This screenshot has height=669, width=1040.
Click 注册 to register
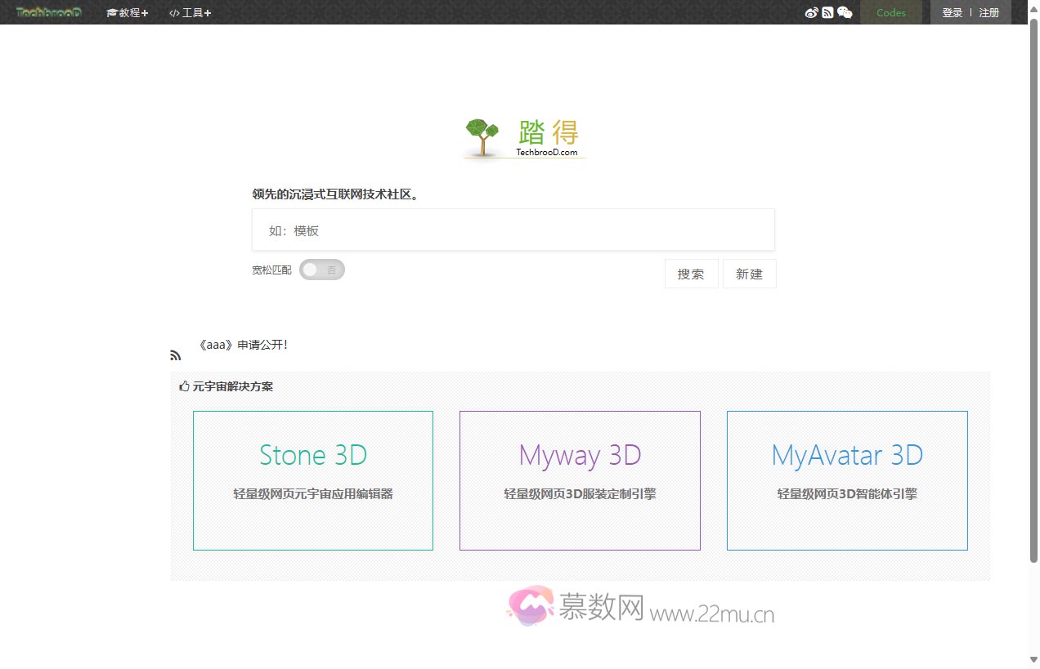pos(989,12)
